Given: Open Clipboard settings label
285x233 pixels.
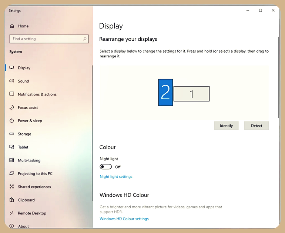Looking at the screenshot, I should point(26,200).
